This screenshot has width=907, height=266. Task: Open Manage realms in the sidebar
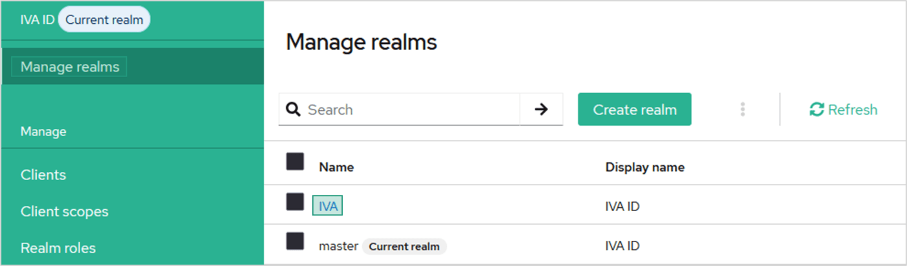pos(70,67)
